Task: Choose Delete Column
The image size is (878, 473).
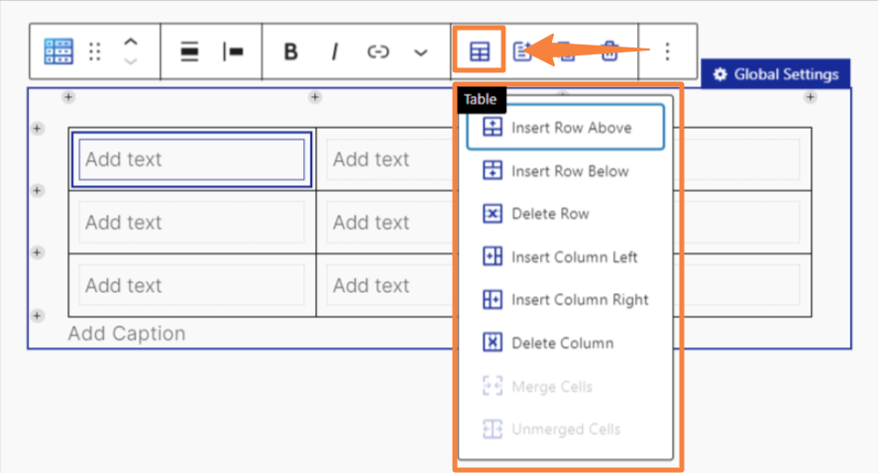Action: pyautogui.click(x=566, y=342)
